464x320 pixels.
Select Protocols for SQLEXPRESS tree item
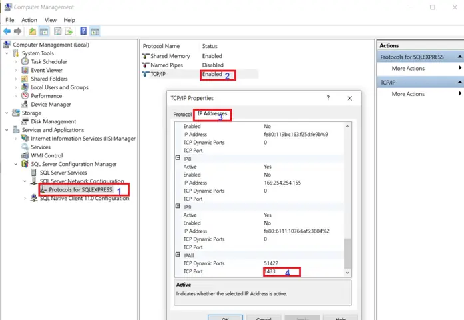(81, 189)
